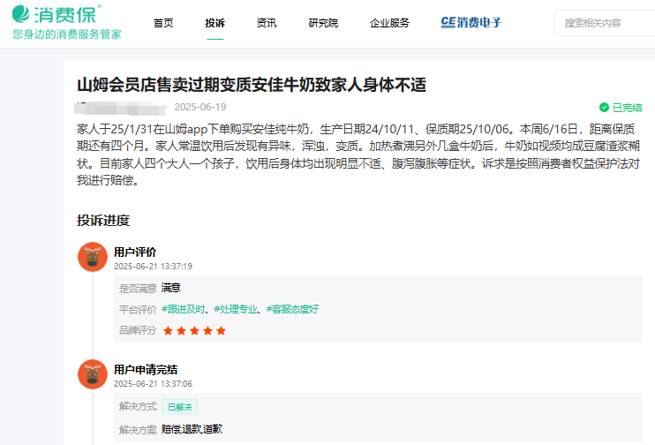Click the 用户评价 heading
Image resolution: width=655 pixels, height=445 pixels.
coord(135,252)
